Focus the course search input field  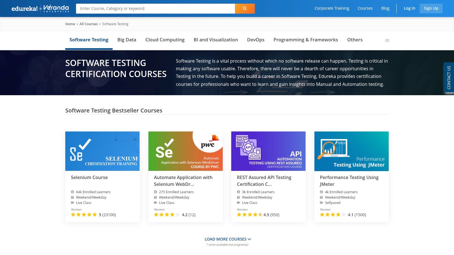(155, 8)
